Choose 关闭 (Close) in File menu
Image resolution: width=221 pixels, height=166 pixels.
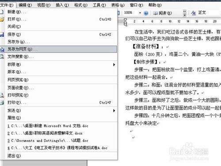(x=59, y=27)
